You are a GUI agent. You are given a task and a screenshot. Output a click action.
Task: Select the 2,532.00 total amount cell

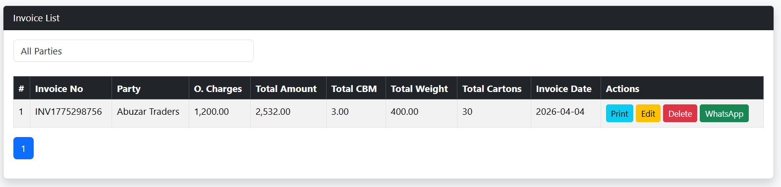273,112
